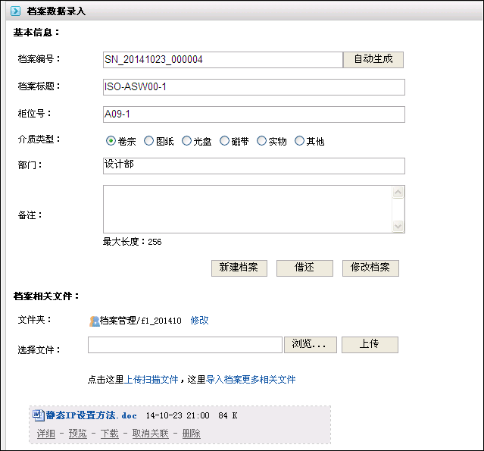Screen dimensions: 484x451
Task: Choose the 磁带 radio option
Action: [x=224, y=141]
